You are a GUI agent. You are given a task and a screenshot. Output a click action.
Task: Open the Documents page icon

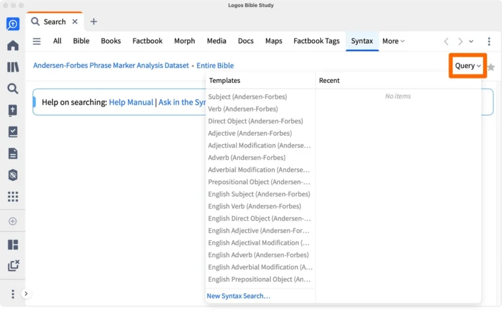click(x=13, y=153)
